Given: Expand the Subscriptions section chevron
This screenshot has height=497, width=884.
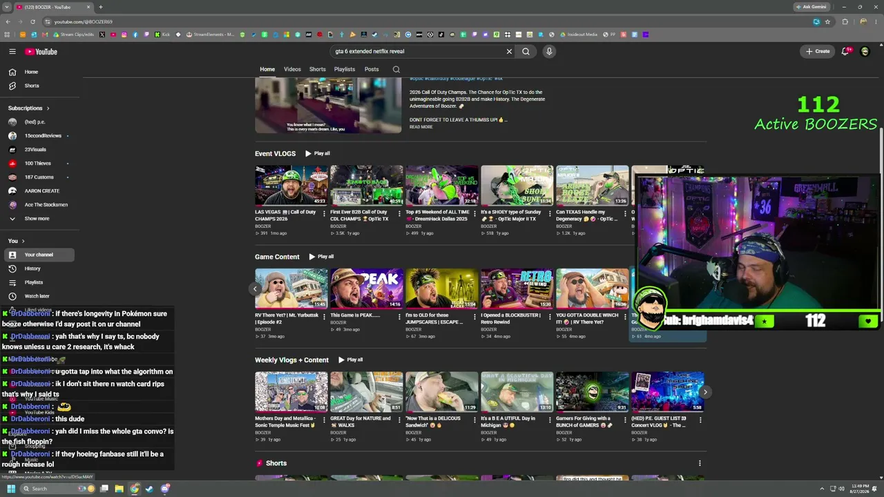Looking at the screenshot, I should tap(48, 108).
